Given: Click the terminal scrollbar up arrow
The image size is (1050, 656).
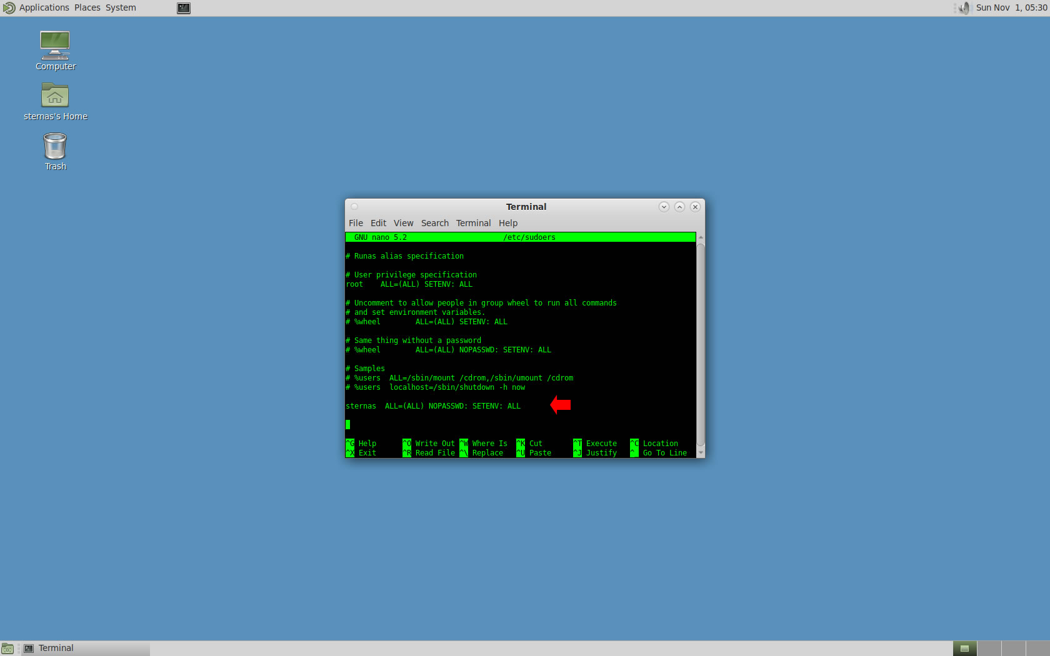Looking at the screenshot, I should [701, 237].
